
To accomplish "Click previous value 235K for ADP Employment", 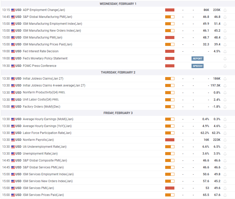I will tap(217, 10).
